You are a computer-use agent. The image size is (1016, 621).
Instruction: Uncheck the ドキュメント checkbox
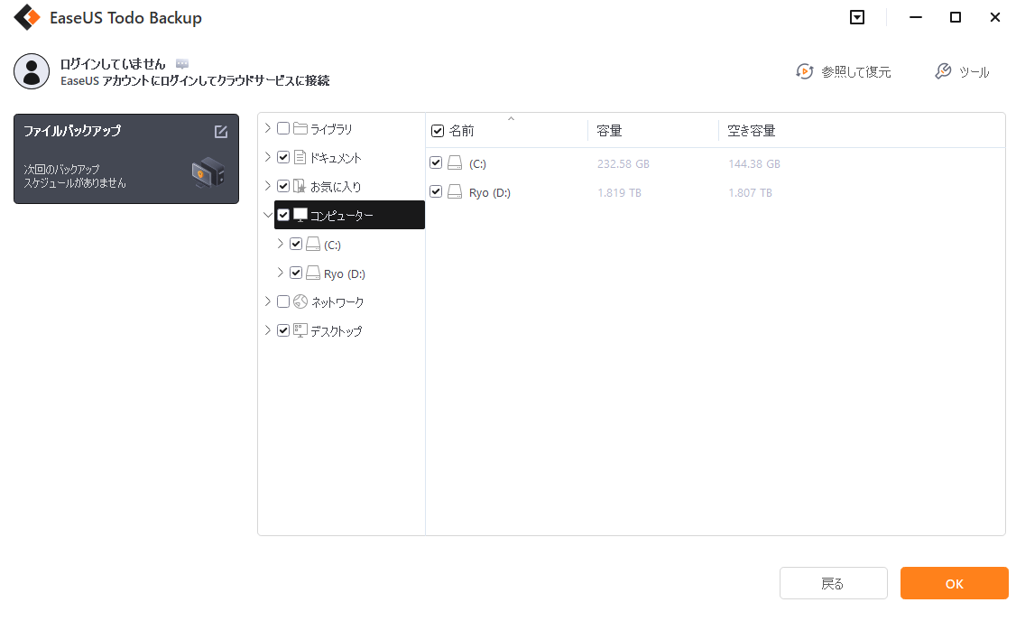pyautogui.click(x=282, y=157)
